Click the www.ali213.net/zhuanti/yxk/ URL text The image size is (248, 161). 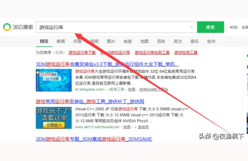(x=97, y=127)
